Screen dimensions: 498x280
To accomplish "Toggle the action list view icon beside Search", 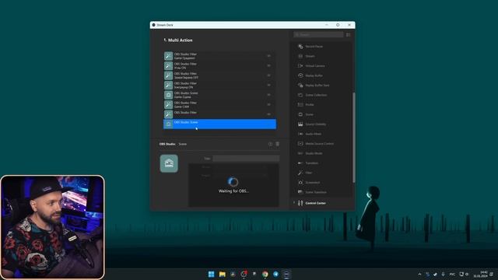I will [x=349, y=34].
